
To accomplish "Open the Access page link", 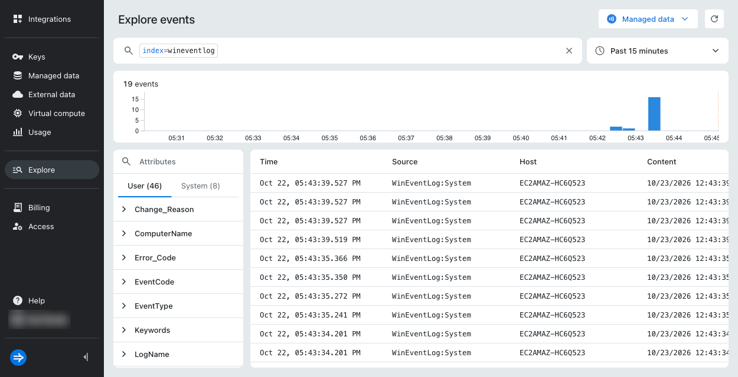I will tap(52, 227).
